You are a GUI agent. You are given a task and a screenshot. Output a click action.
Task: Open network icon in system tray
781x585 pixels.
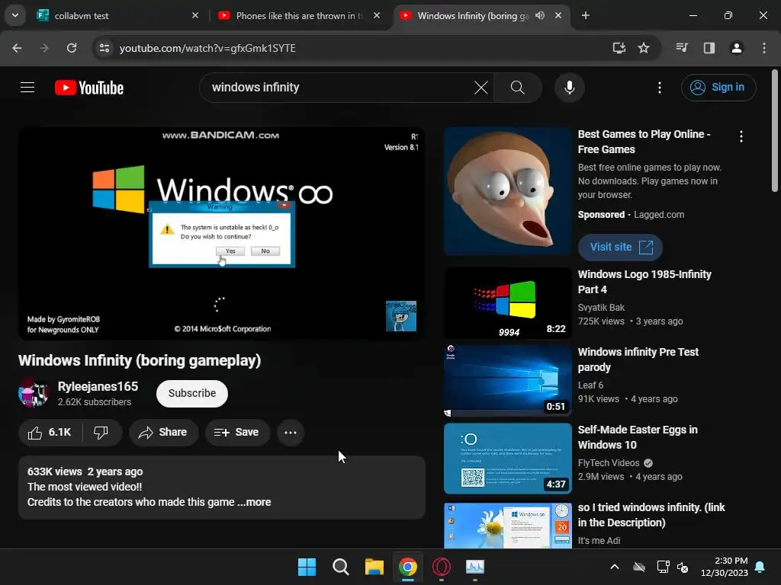click(663, 567)
